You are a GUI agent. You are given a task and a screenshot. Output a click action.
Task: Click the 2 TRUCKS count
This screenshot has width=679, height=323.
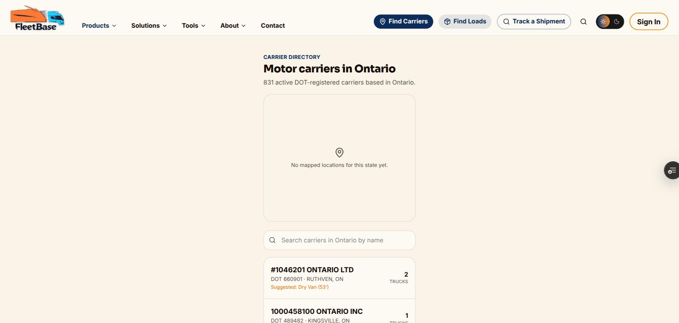[x=399, y=277]
